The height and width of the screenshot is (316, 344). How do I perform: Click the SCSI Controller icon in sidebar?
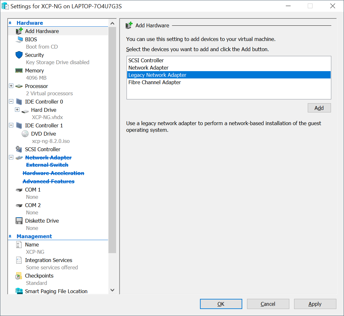pyautogui.click(x=19, y=149)
